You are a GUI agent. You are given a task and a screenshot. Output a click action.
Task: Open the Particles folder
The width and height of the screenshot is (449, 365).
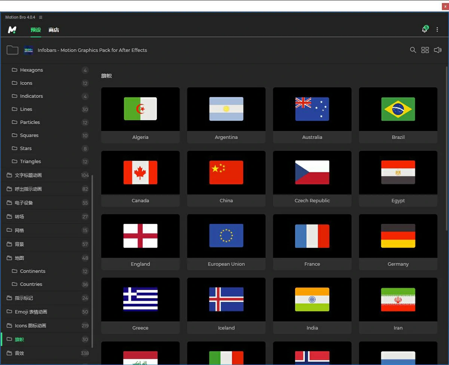46,122
